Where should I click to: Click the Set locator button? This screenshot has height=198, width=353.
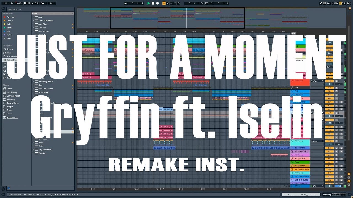(x=293, y=33)
